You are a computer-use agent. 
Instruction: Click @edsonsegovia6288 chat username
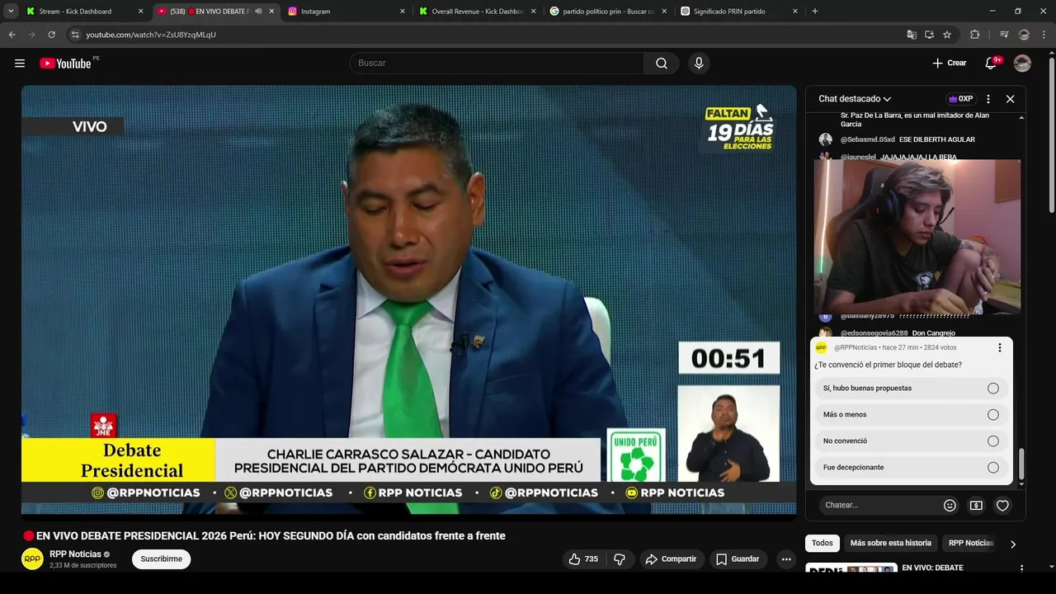point(874,333)
